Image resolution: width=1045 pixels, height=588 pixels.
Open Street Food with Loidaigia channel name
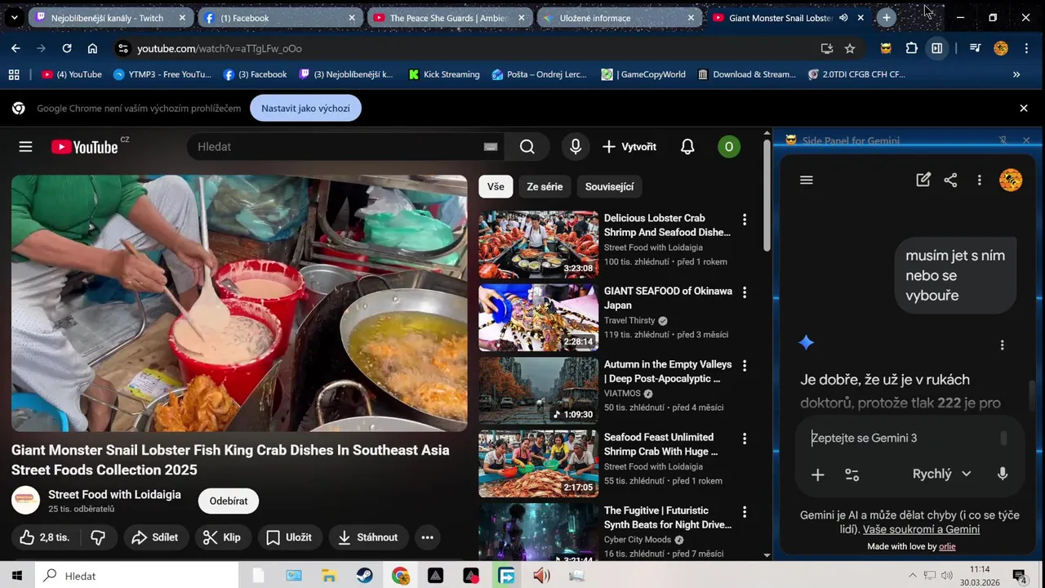pyautogui.click(x=114, y=494)
